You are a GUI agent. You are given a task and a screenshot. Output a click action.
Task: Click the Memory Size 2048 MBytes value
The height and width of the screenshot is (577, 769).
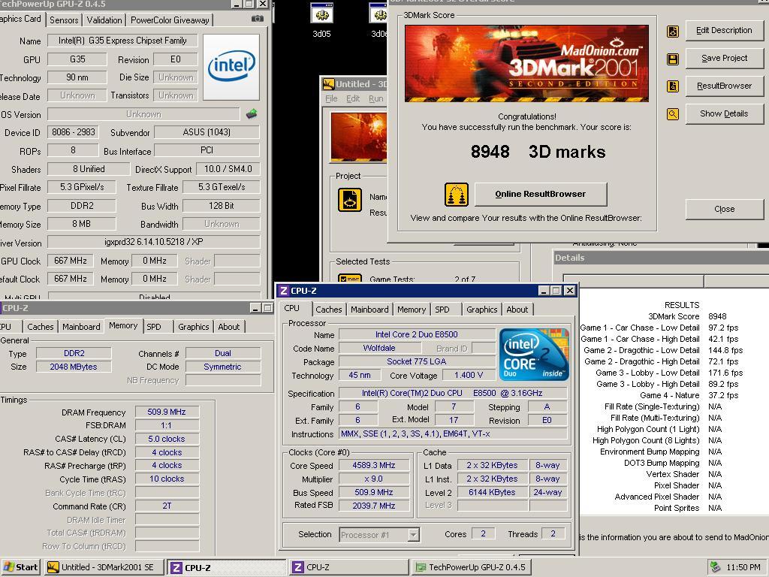tap(74, 367)
